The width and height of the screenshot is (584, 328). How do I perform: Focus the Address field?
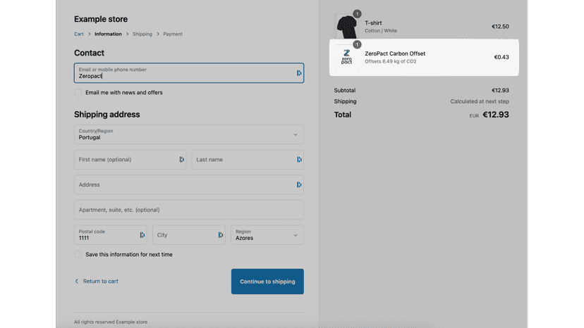pyautogui.click(x=189, y=184)
